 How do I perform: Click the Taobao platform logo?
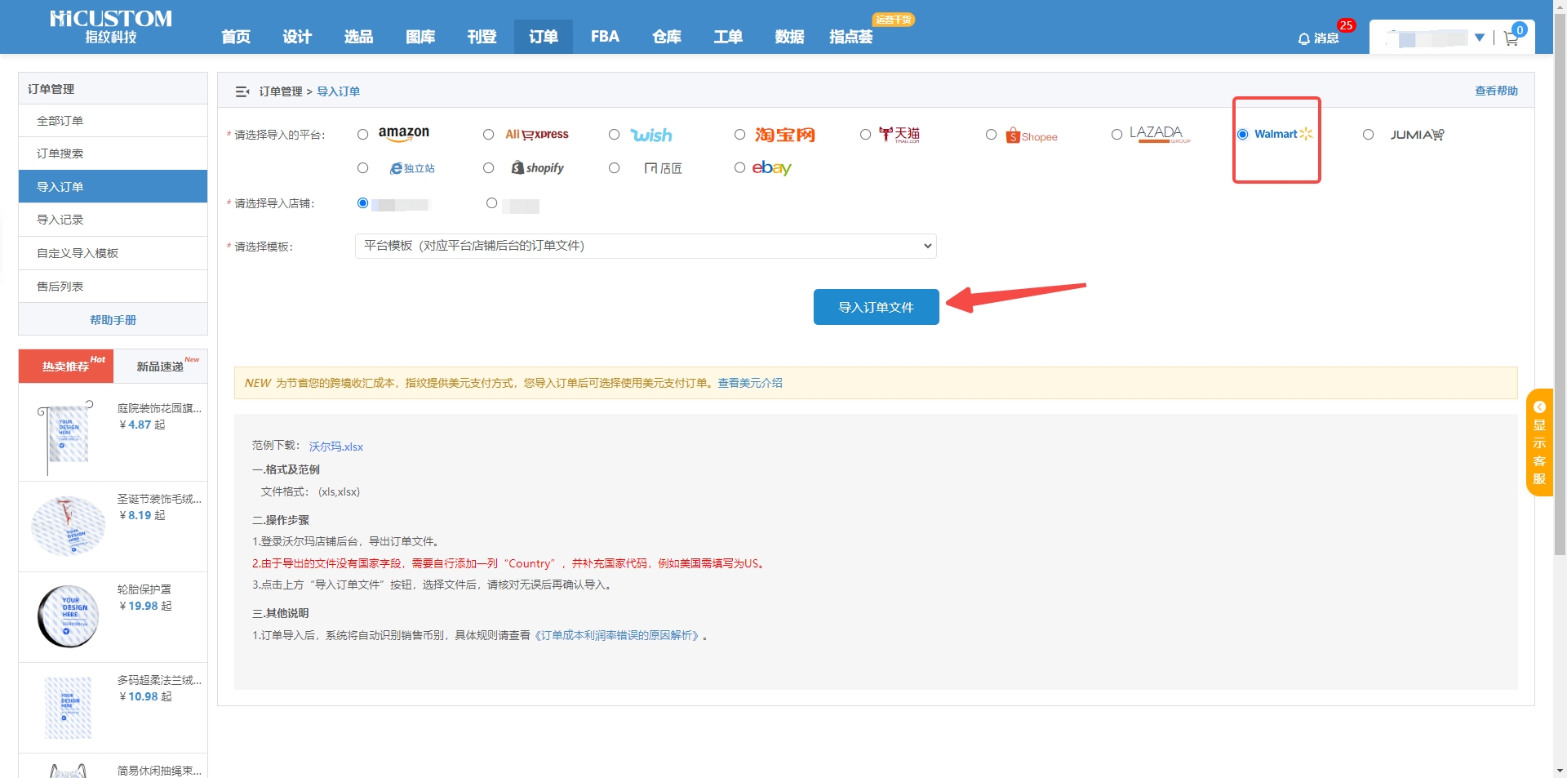click(785, 135)
